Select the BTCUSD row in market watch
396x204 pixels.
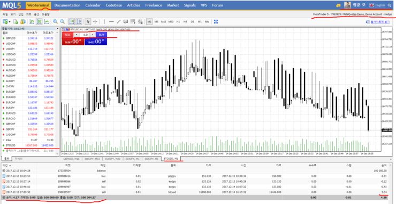[30, 145]
